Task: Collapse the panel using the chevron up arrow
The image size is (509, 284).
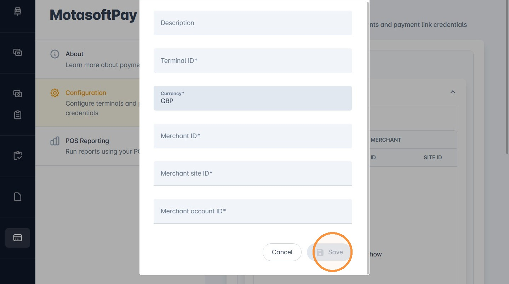Action: pyautogui.click(x=452, y=92)
